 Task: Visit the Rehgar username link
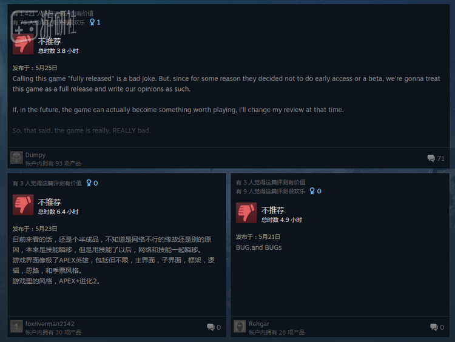(259, 324)
